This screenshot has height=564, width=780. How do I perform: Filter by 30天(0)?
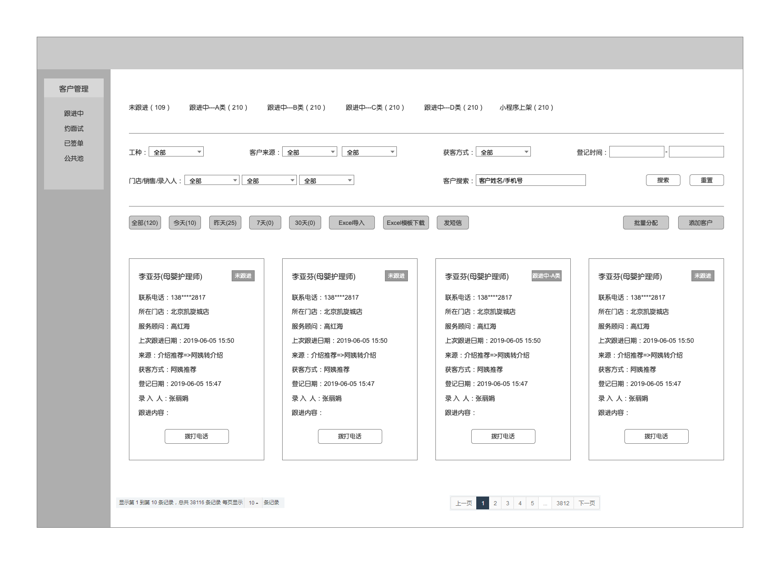coord(305,223)
